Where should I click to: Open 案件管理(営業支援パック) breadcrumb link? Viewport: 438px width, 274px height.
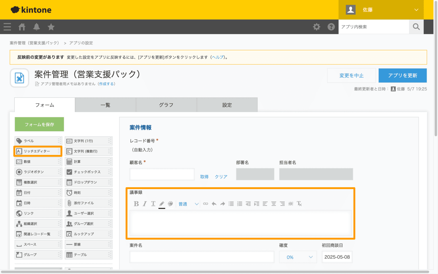tap(34, 43)
